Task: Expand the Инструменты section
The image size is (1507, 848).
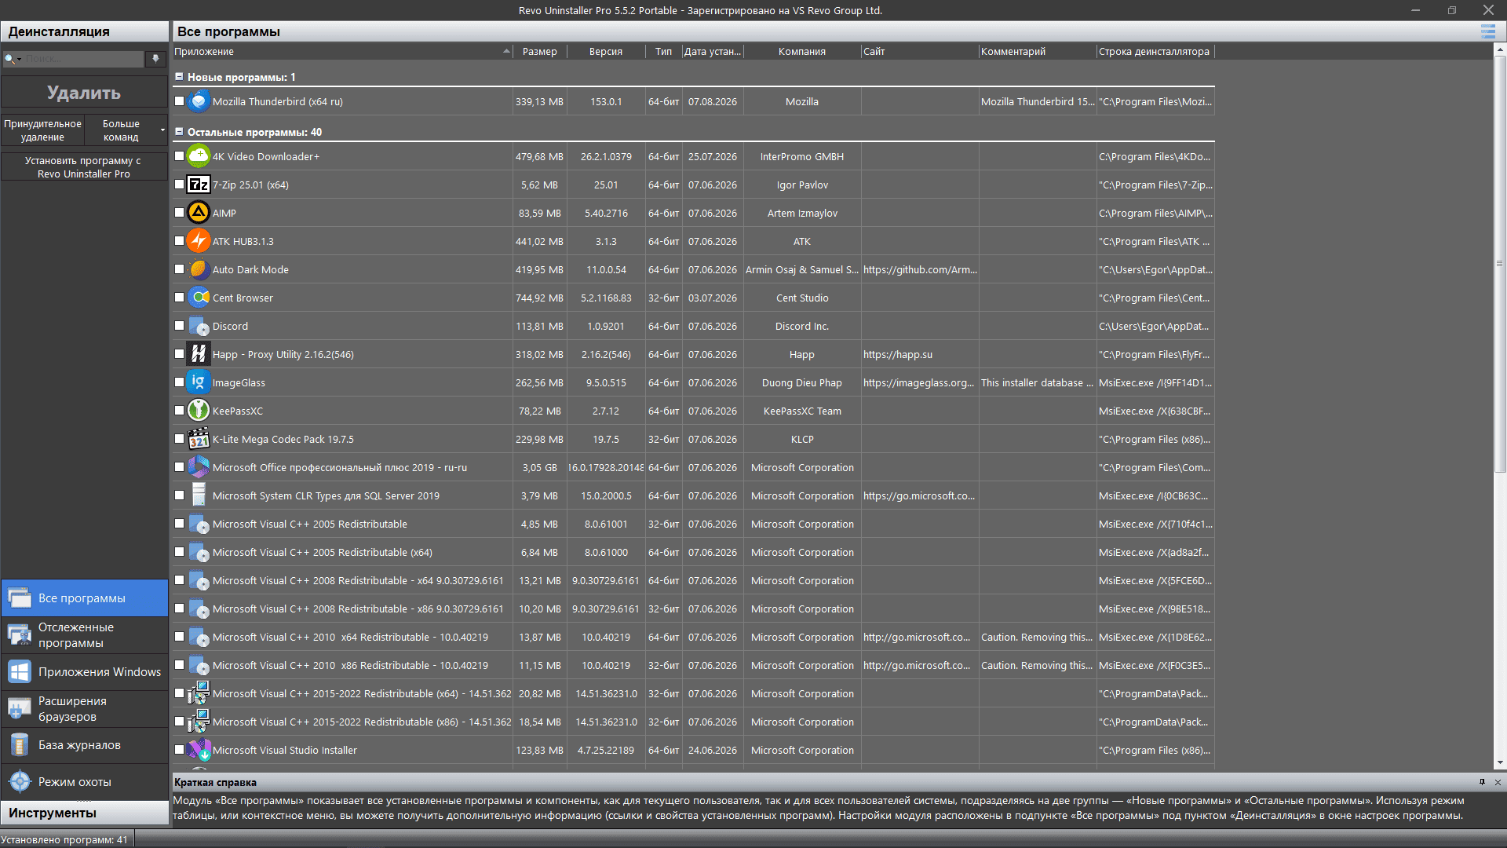Action: point(84,813)
